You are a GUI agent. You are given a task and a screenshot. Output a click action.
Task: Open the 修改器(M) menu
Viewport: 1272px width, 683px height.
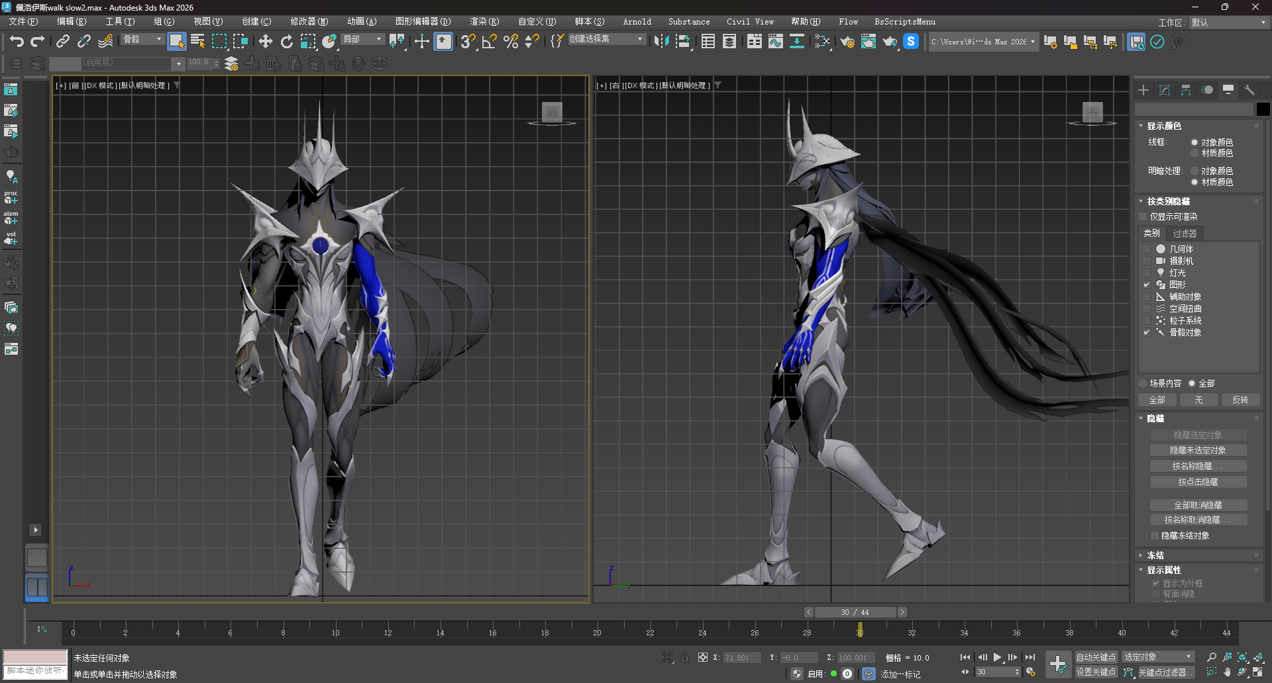(x=309, y=22)
